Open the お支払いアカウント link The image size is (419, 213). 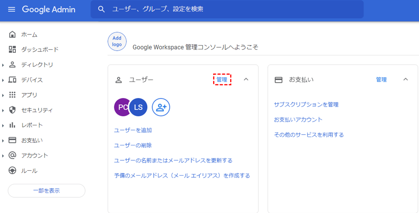(x=298, y=120)
